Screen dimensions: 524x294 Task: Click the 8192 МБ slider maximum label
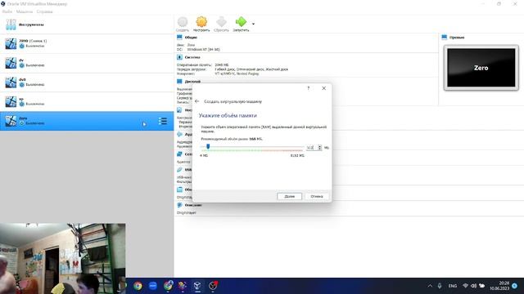pos(297,156)
